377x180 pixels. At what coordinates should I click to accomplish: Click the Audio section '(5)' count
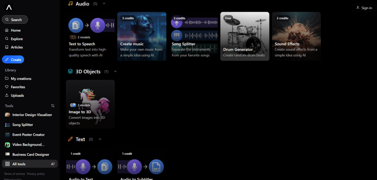(95, 4)
